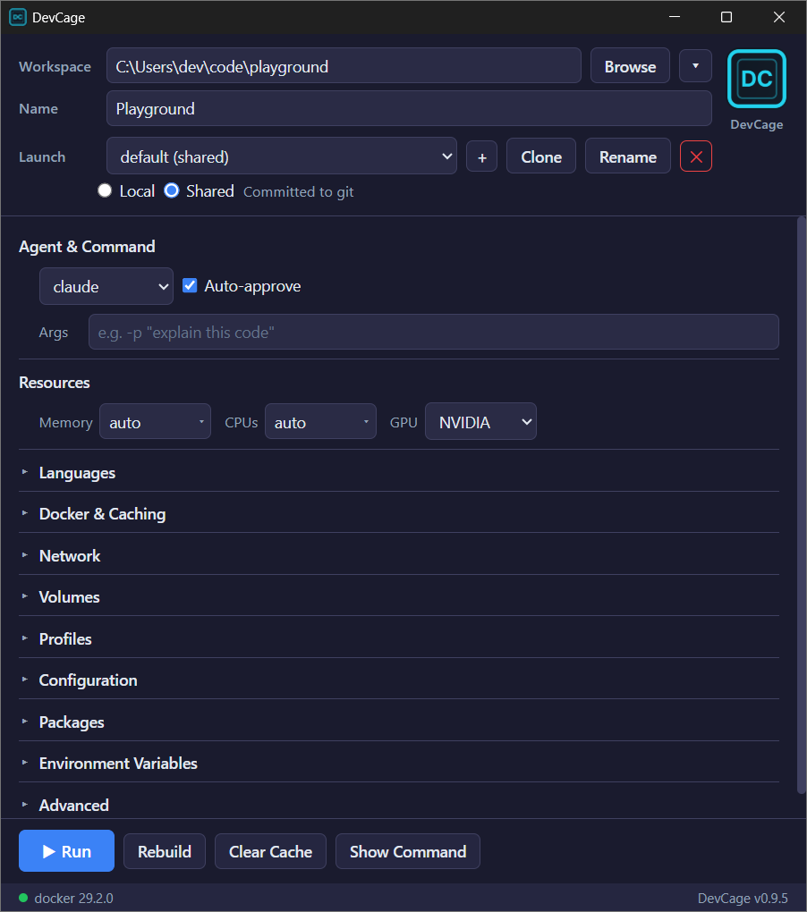Uncheck the Auto-approve checkbox
The width and height of the screenshot is (807, 912).
pos(190,285)
